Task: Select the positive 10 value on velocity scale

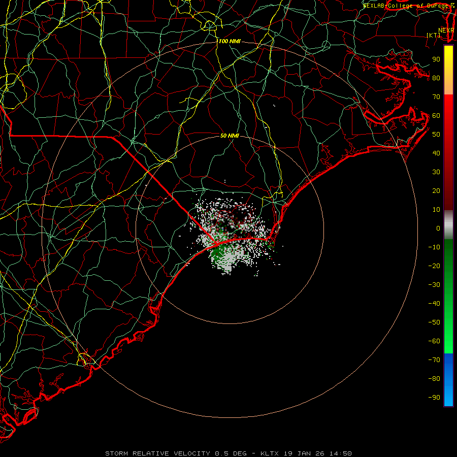Action: click(436, 210)
